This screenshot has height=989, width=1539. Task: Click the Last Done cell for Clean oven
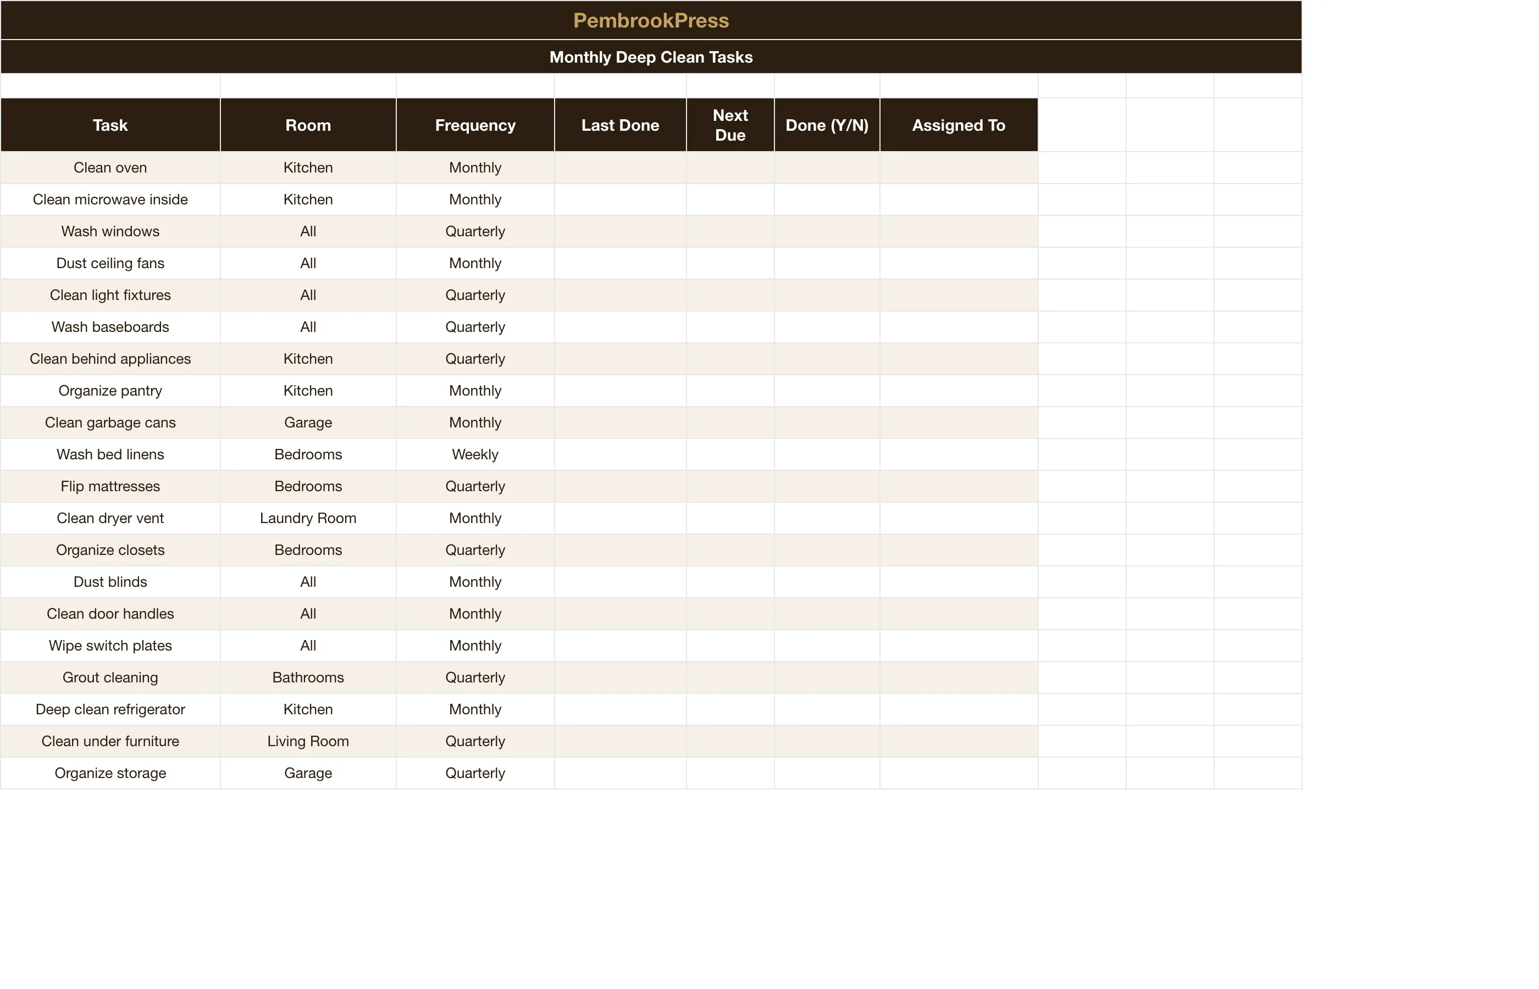pyautogui.click(x=621, y=168)
